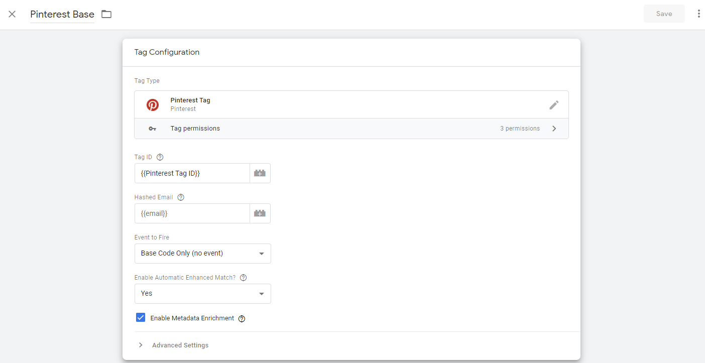Uncheck Enable Metadata Enrichment checkbox
This screenshot has height=363, width=705.
tap(141, 318)
